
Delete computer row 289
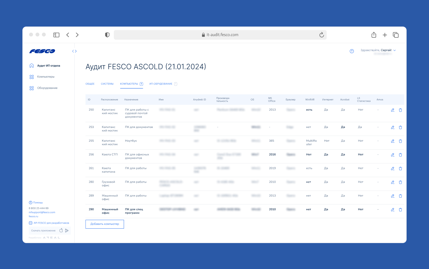coord(400,196)
